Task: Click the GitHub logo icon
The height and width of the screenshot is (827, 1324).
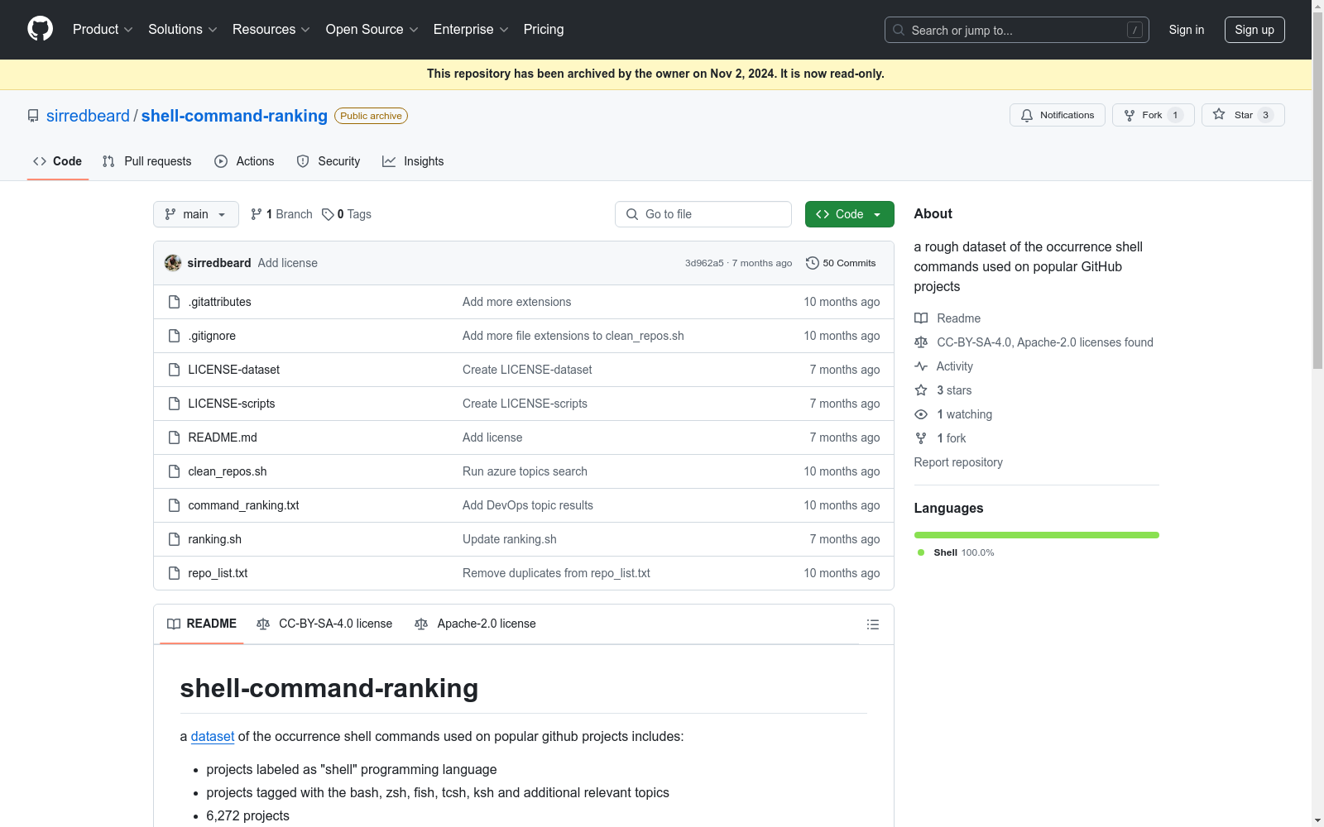Action: 40,29
